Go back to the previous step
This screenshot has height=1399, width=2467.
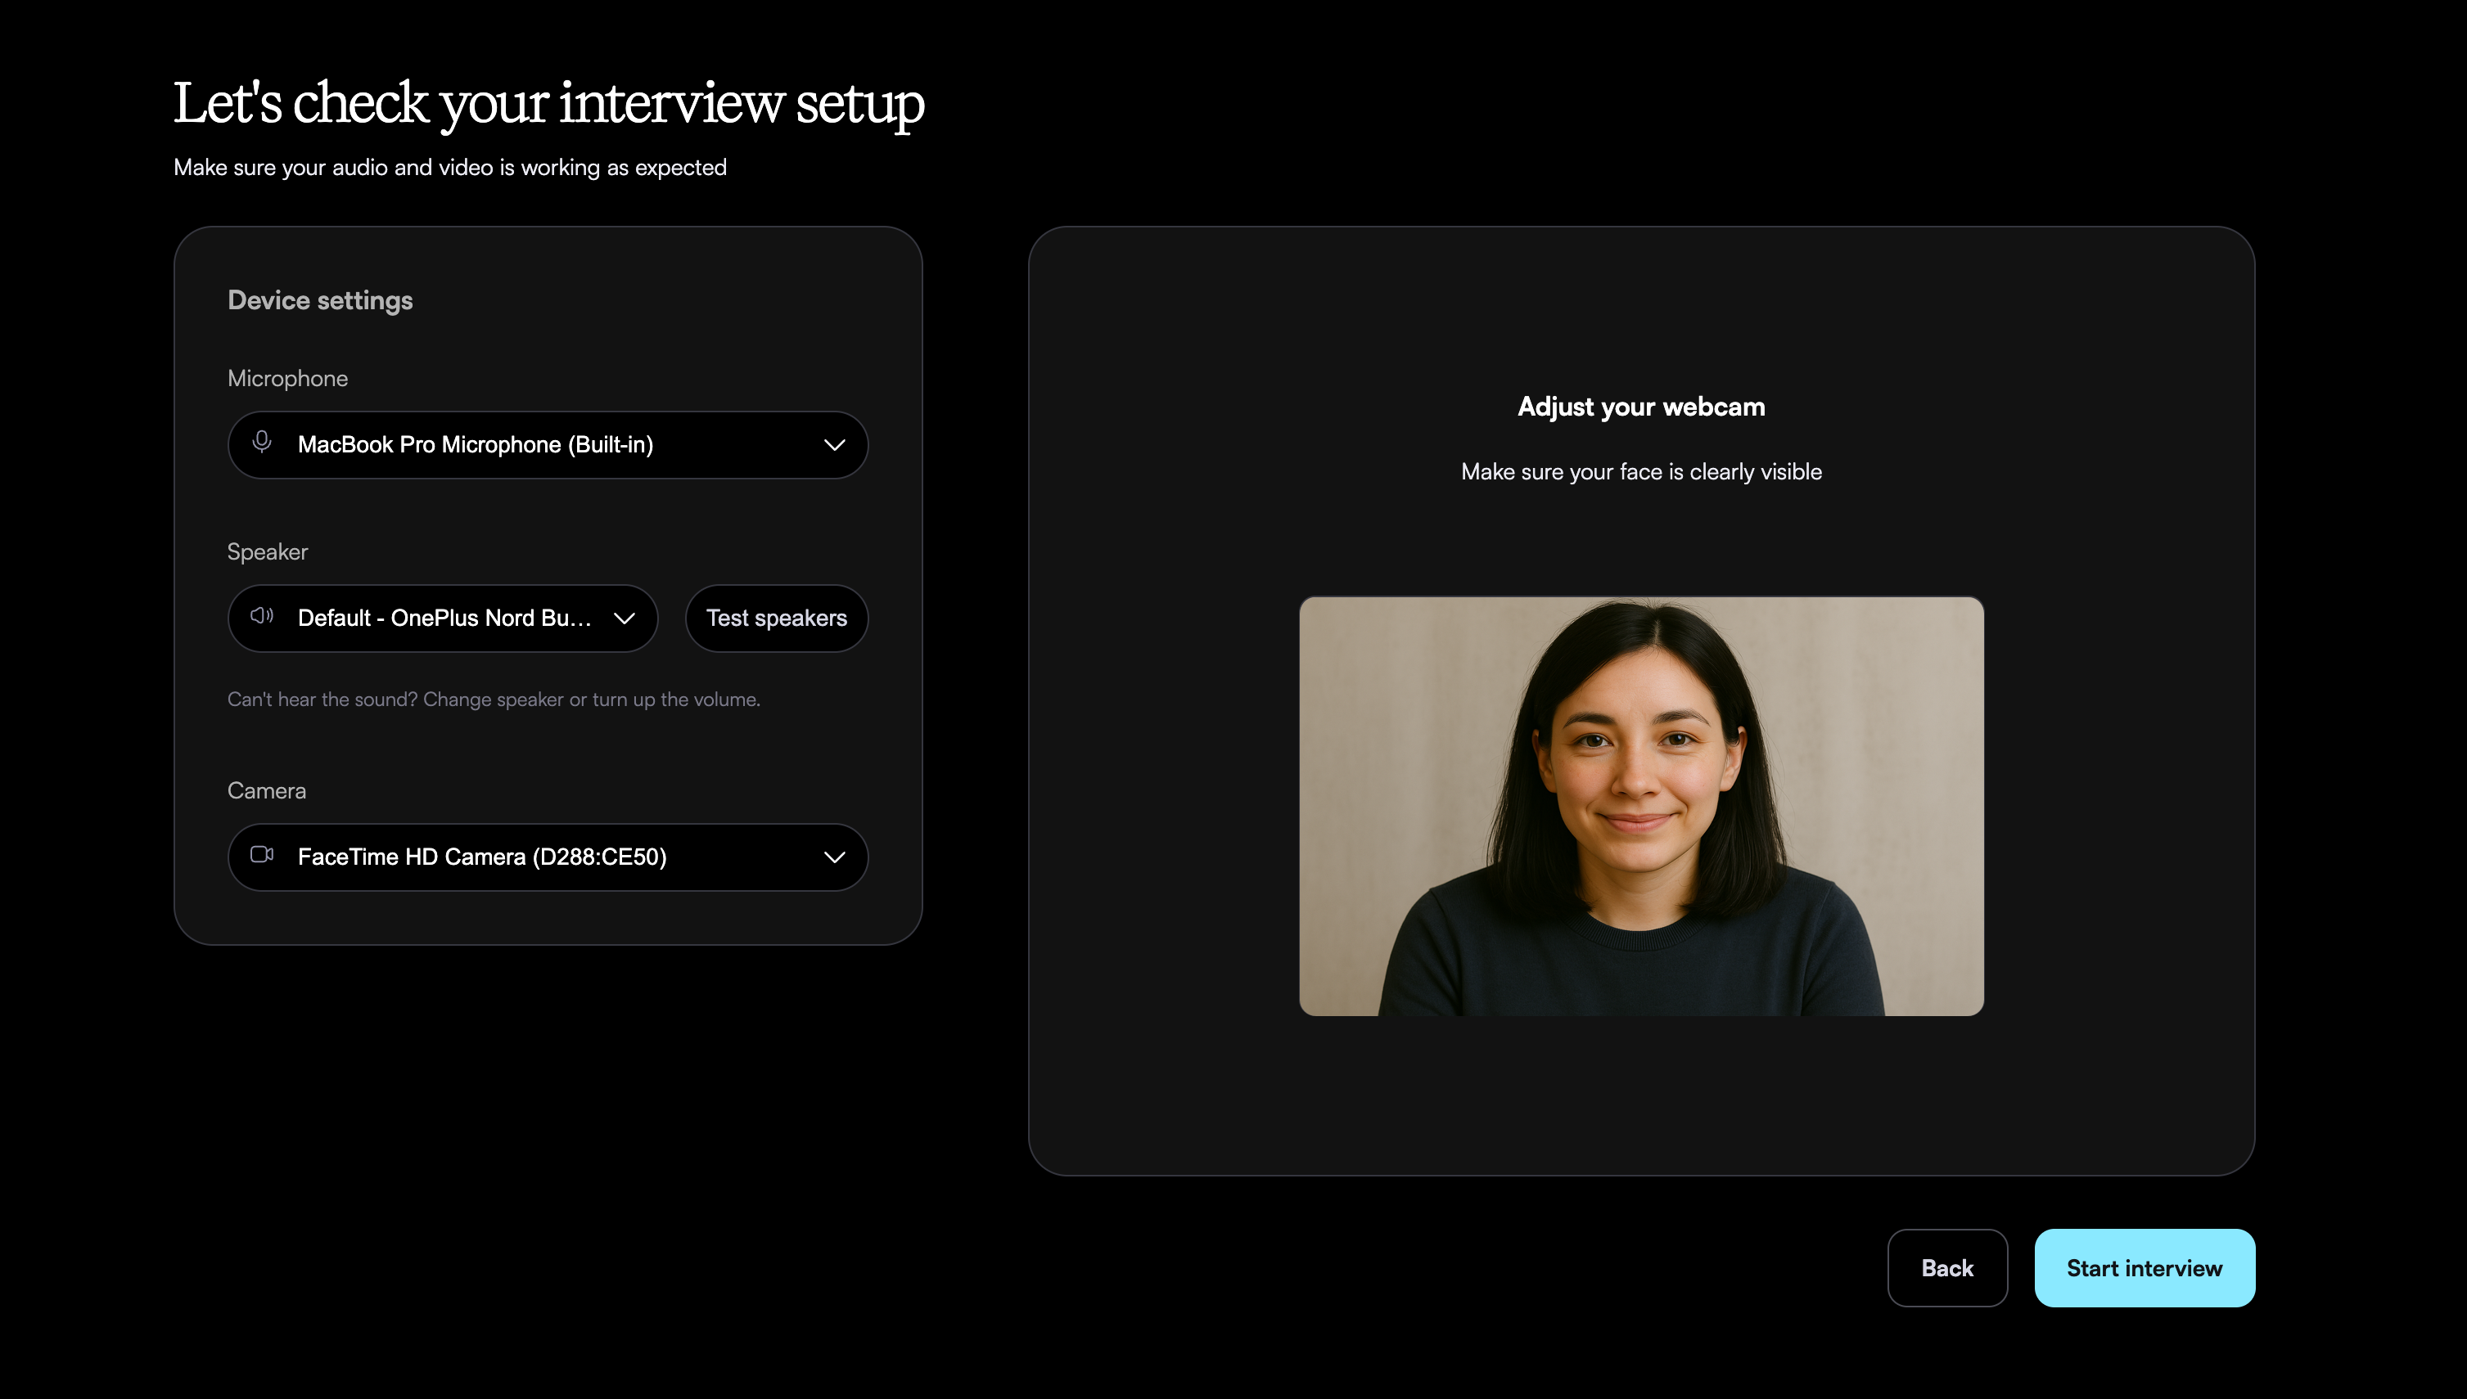[x=1947, y=1268]
